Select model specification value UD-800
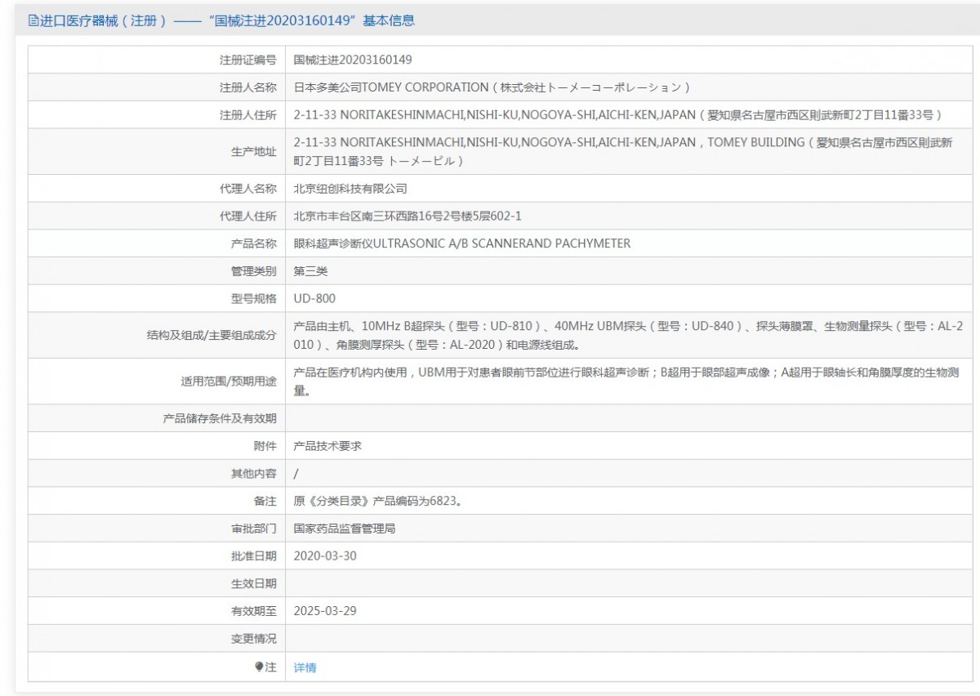Viewport: 980px width, 696px height. pos(314,299)
